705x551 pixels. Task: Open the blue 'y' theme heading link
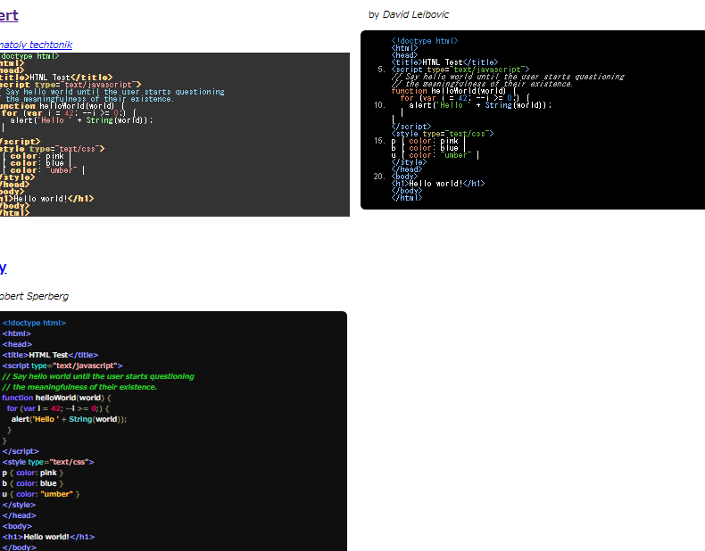coord(4,267)
